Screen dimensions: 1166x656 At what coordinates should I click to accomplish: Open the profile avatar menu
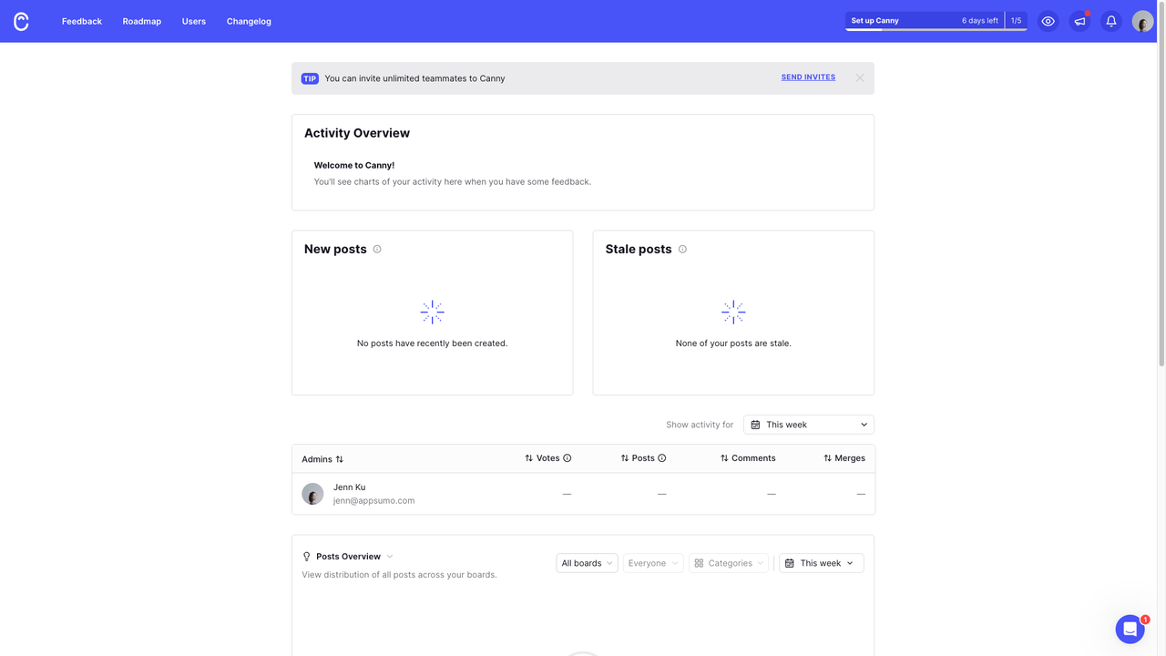click(1142, 21)
